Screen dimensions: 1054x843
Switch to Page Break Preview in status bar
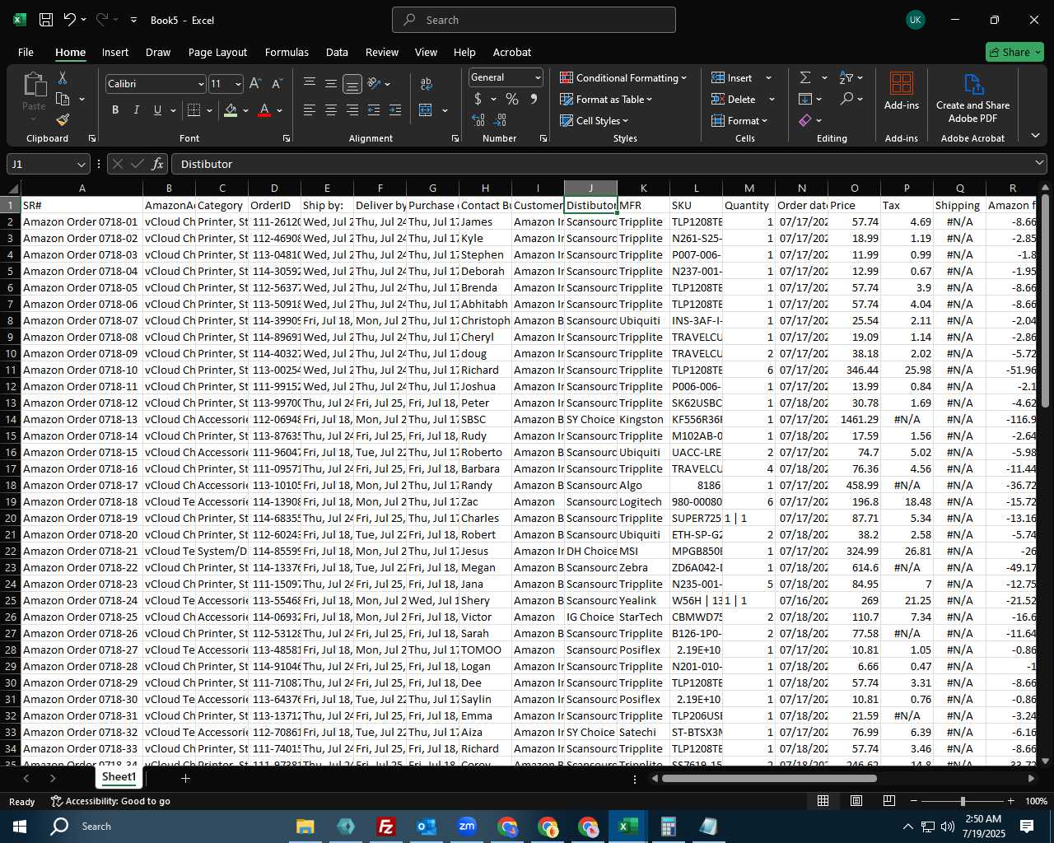[889, 801]
